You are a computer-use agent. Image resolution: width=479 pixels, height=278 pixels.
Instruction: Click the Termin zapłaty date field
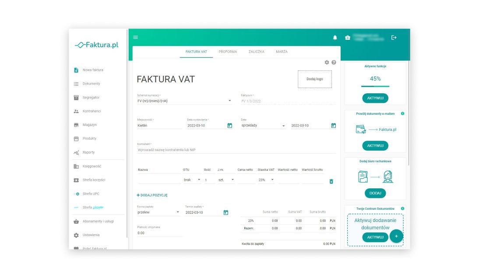[203, 212]
